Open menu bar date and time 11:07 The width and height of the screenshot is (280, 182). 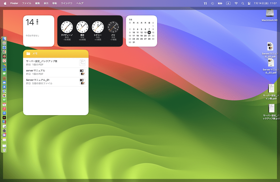pos(265,3)
